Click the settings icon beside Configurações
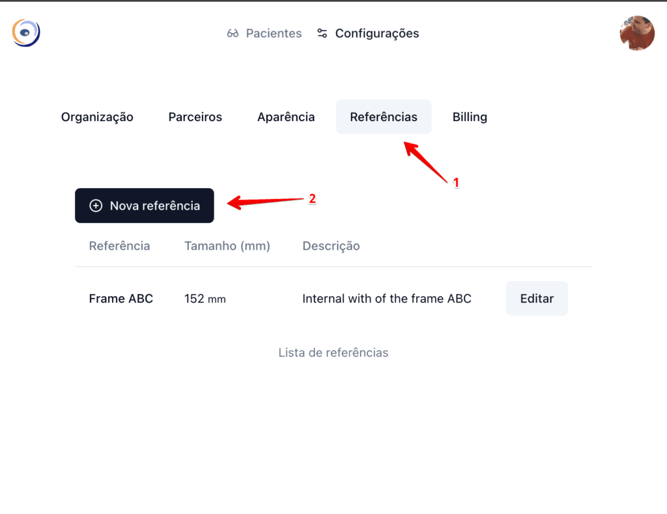The image size is (667, 514). tap(322, 33)
